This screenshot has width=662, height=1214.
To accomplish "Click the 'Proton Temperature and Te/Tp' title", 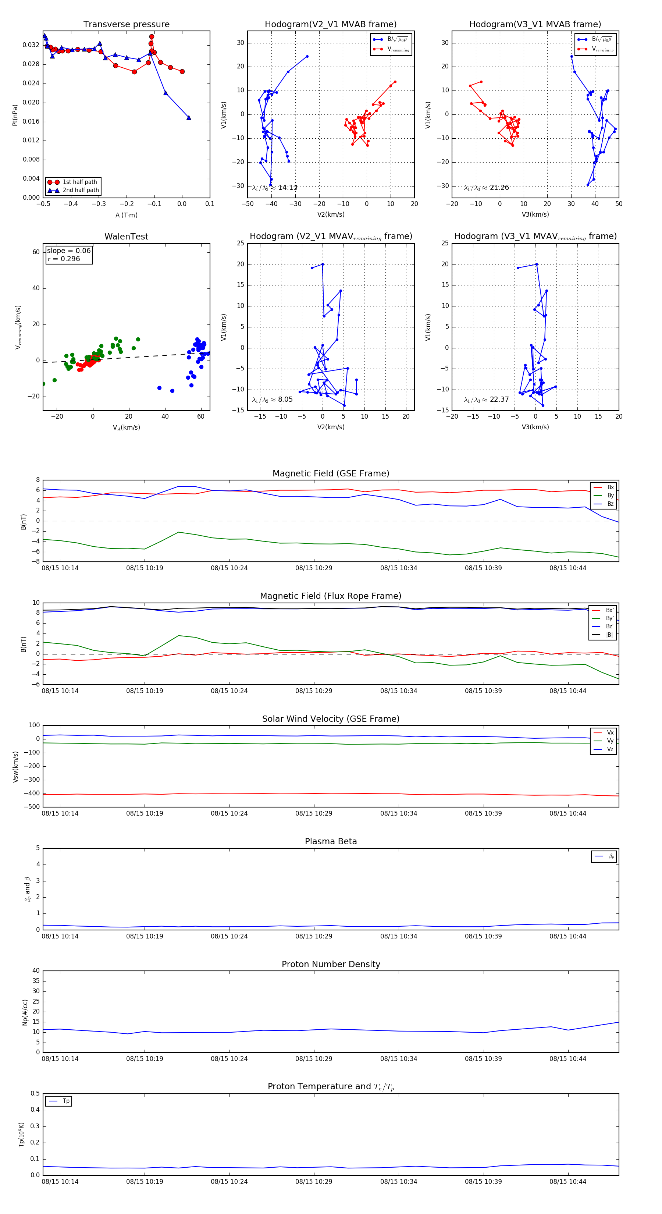I will click(331, 1087).
